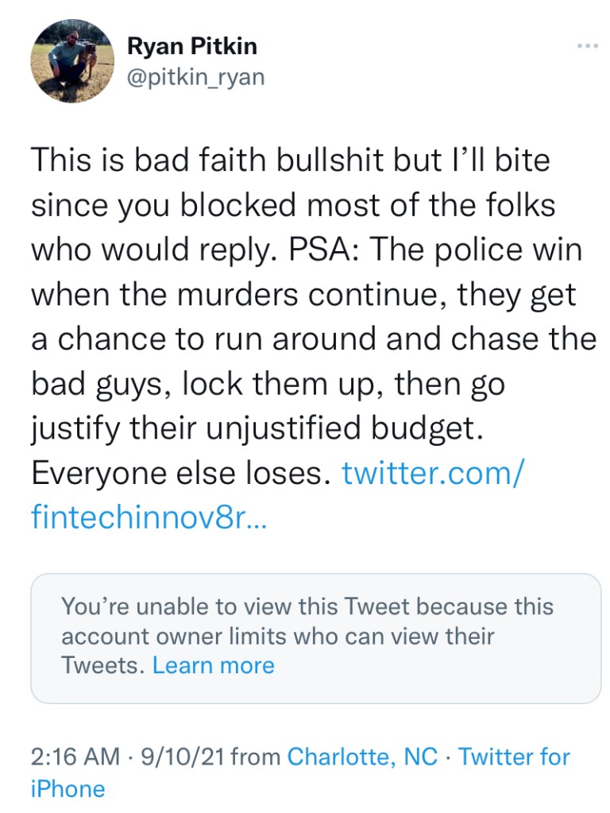The width and height of the screenshot is (610, 813).
Task: Open the "Charlotte, NC" location link
Action: (x=362, y=756)
